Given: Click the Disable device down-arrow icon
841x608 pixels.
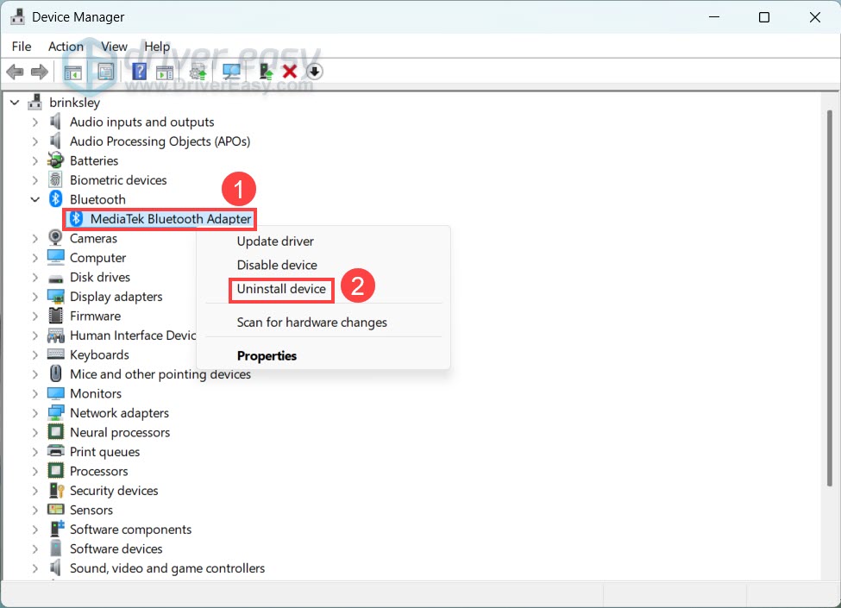Looking at the screenshot, I should click(x=314, y=72).
